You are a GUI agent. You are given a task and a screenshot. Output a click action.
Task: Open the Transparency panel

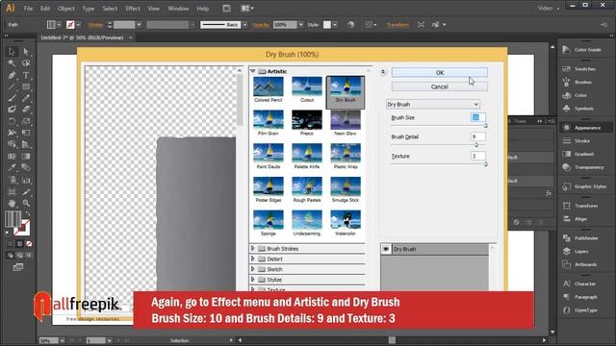click(x=583, y=167)
